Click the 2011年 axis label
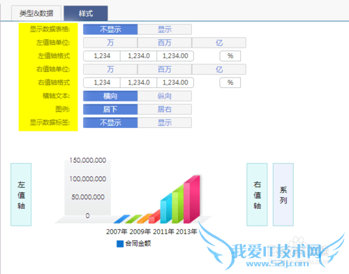The image size is (349, 274). (163, 231)
